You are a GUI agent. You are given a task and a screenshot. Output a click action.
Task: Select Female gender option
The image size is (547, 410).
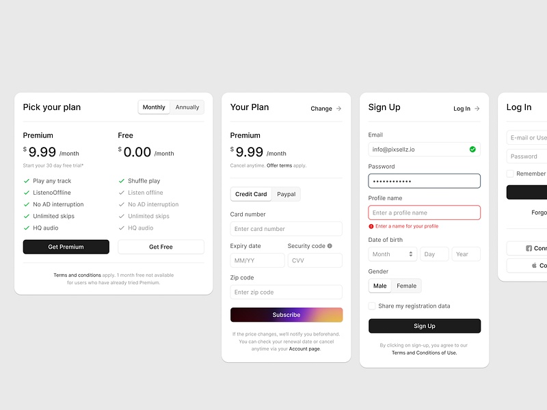pos(406,286)
